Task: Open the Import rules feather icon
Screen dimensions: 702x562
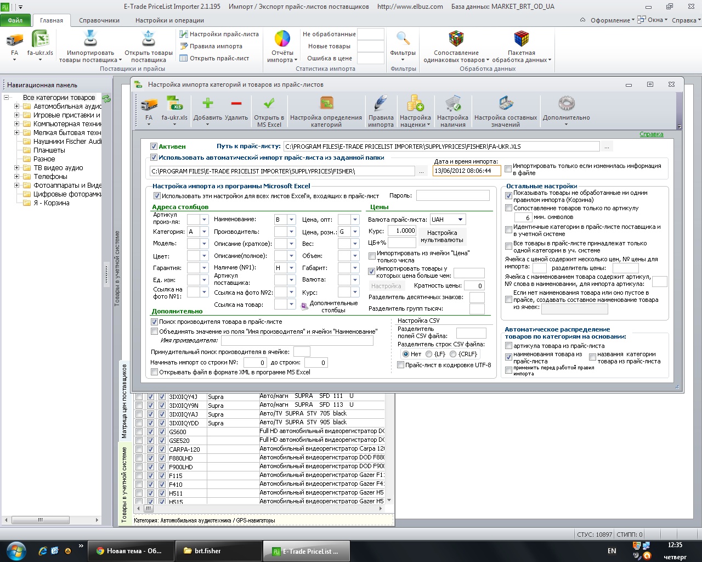Action: [381, 104]
